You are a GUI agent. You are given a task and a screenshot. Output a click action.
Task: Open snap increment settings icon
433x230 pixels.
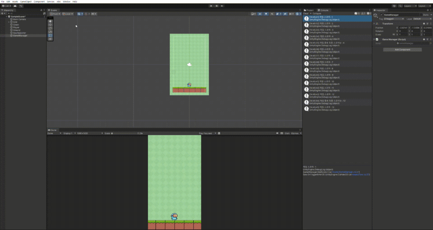(94, 14)
